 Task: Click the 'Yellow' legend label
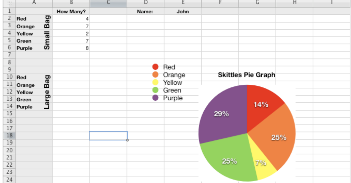click(x=173, y=83)
